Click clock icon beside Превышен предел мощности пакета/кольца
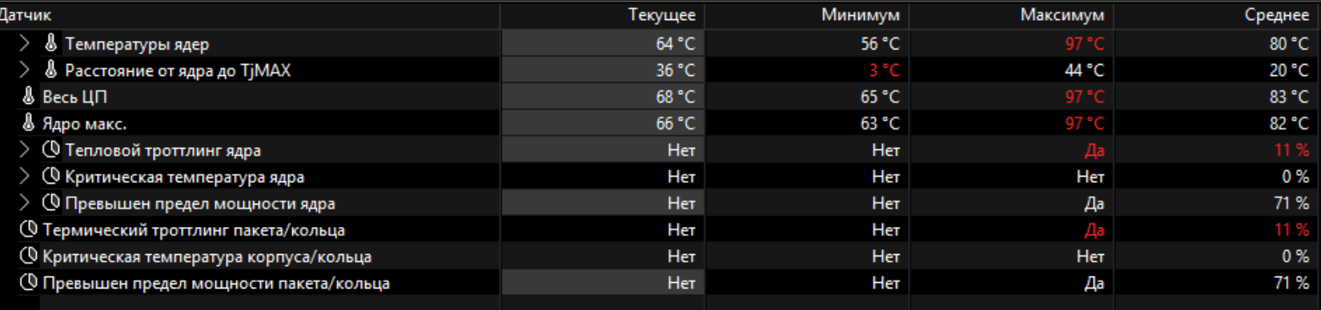The width and height of the screenshot is (1321, 310). [x=29, y=282]
